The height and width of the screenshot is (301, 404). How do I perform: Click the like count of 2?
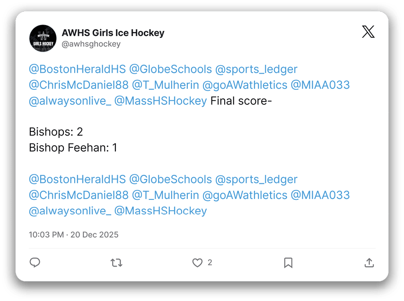pos(210,263)
